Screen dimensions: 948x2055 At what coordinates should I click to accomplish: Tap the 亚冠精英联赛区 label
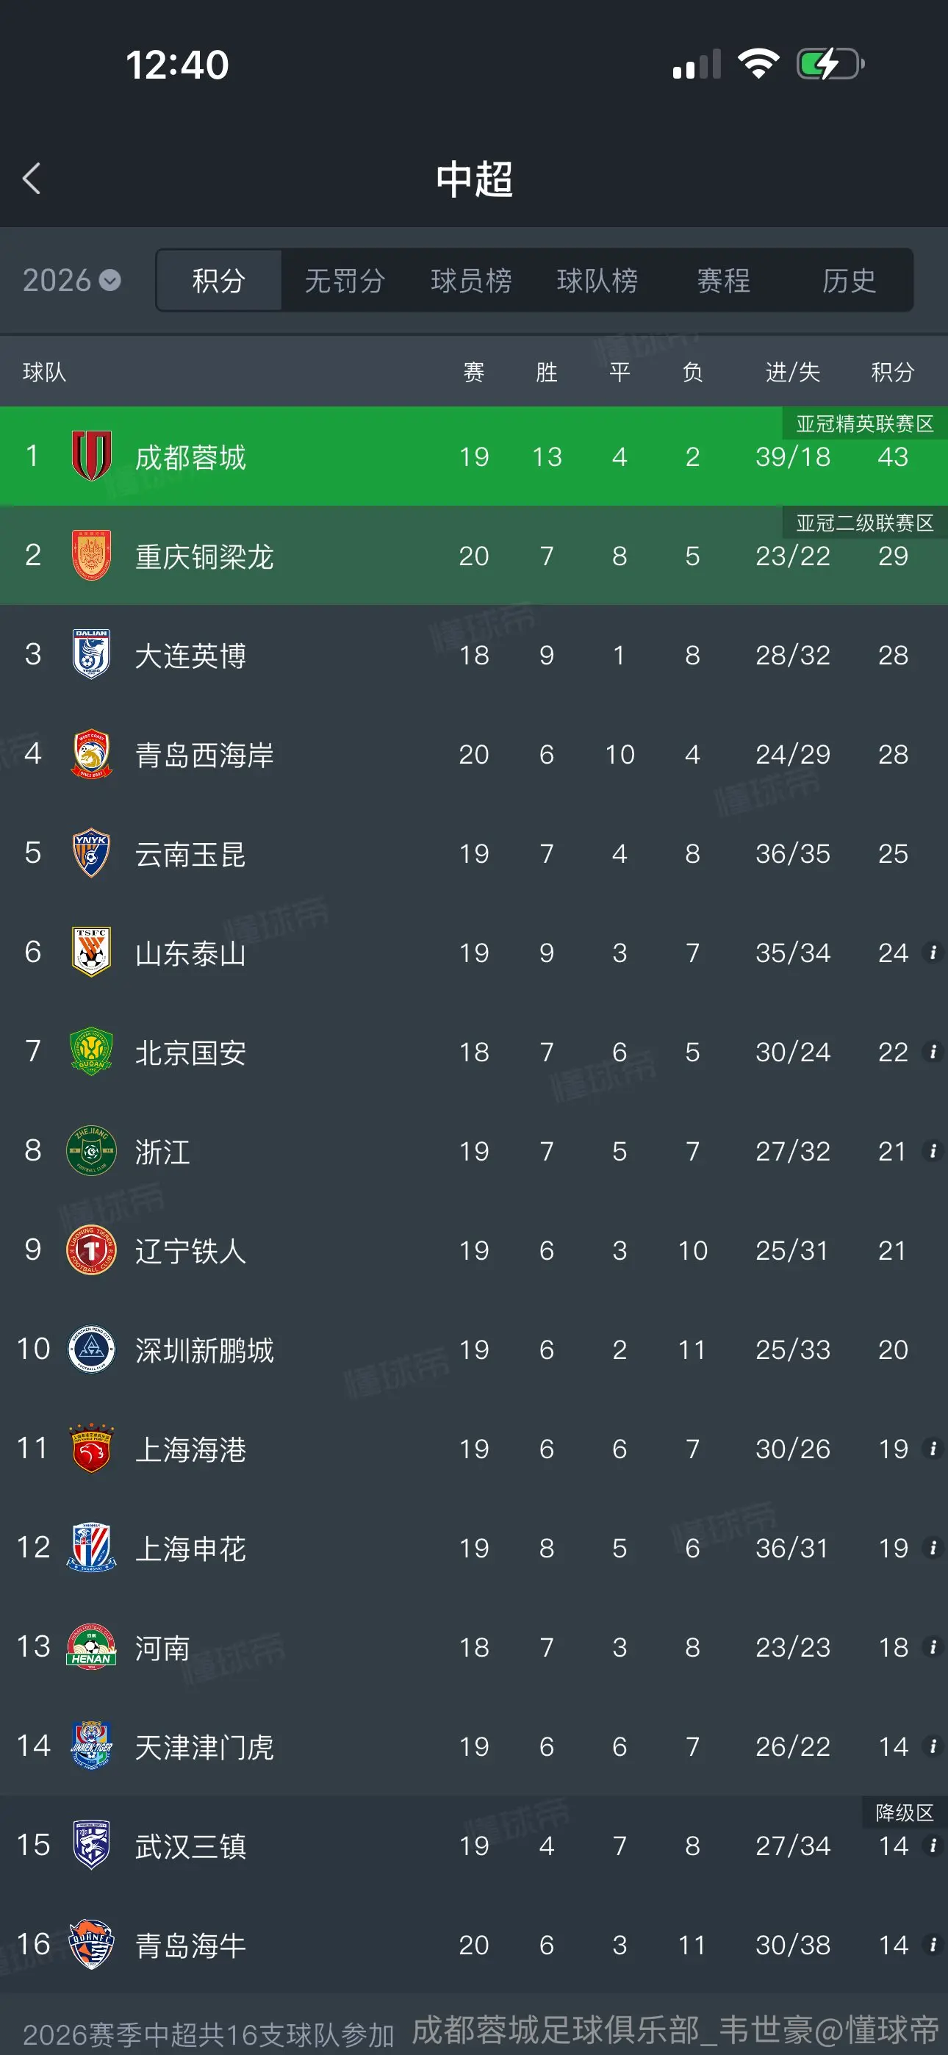864,423
